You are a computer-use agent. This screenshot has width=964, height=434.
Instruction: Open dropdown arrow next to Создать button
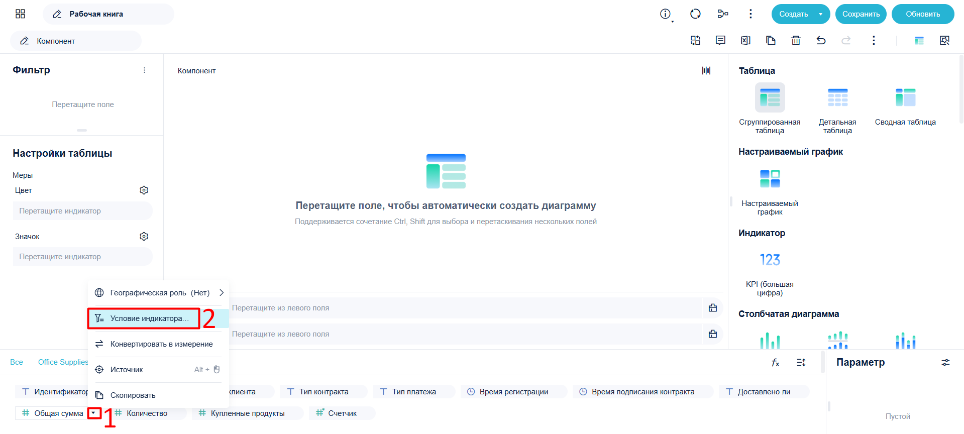click(820, 14)
